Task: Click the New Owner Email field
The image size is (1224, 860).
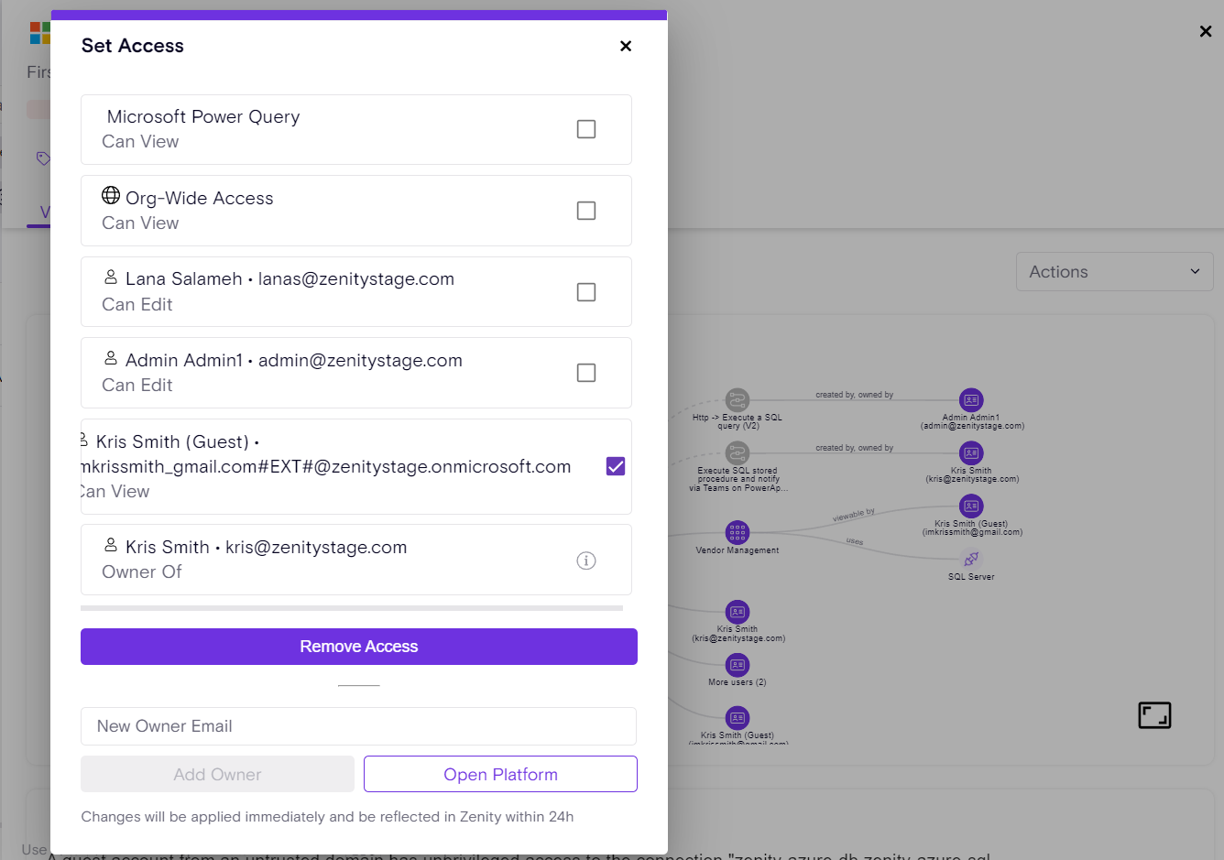Action: click(358, 726)
